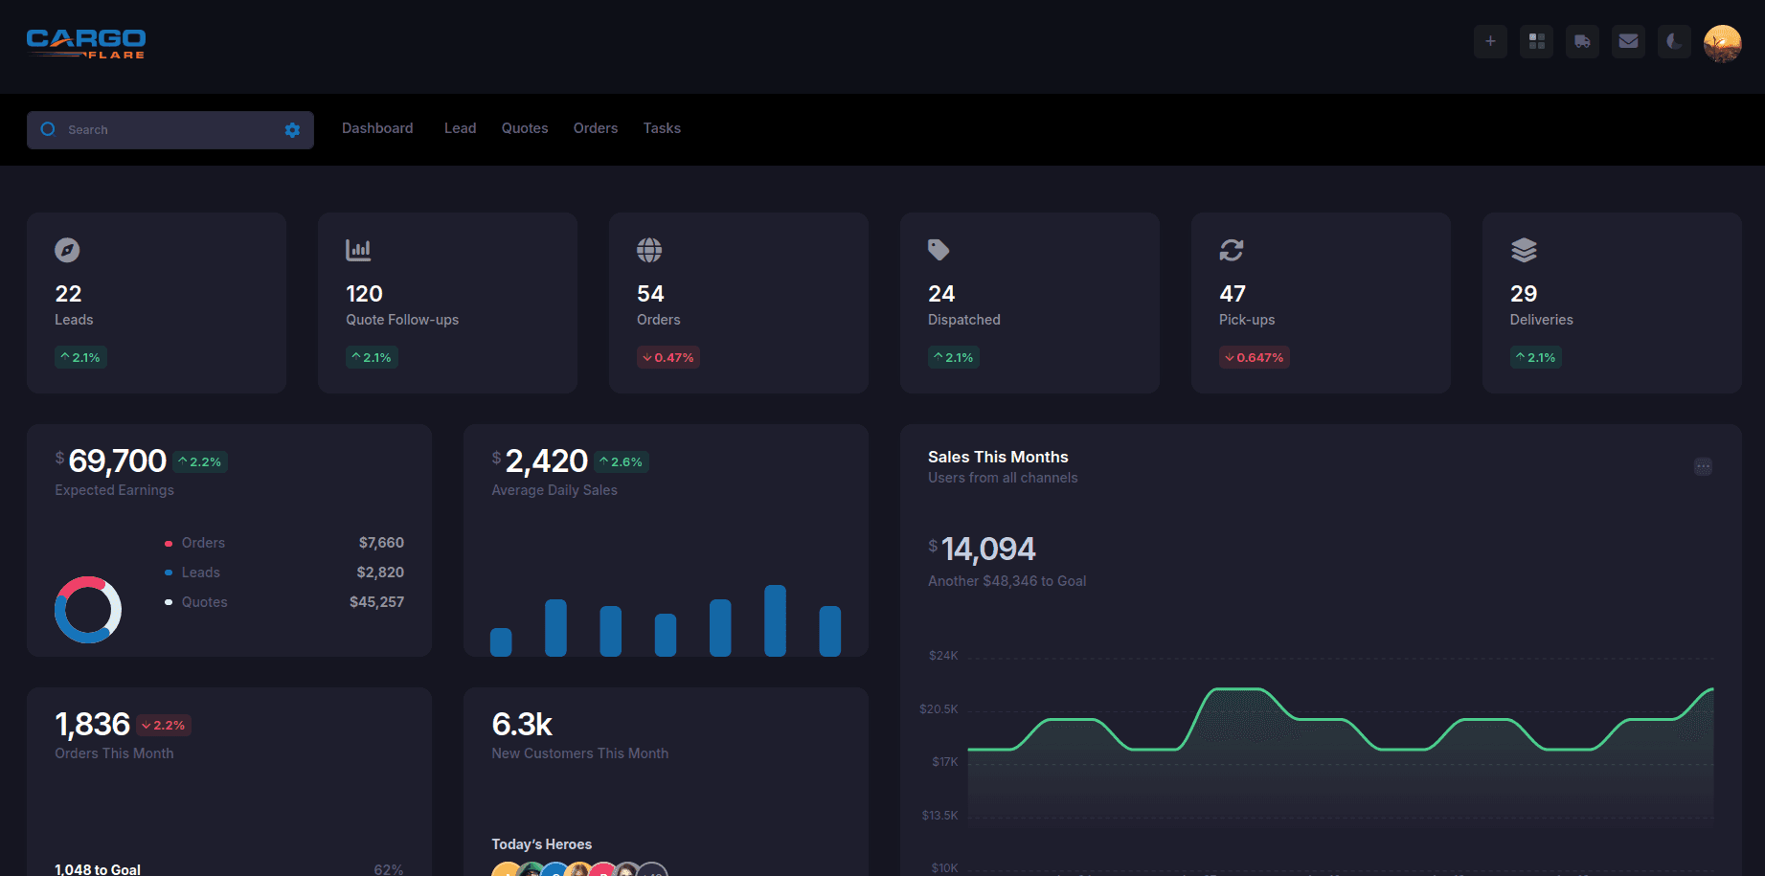Click the 2.2% badge beside 69,700
This screenshot has height=876, width=1765.
(x=200, y=461)
